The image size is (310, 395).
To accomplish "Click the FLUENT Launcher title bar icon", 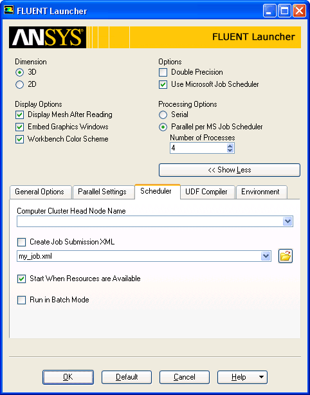I will [8, 10].
